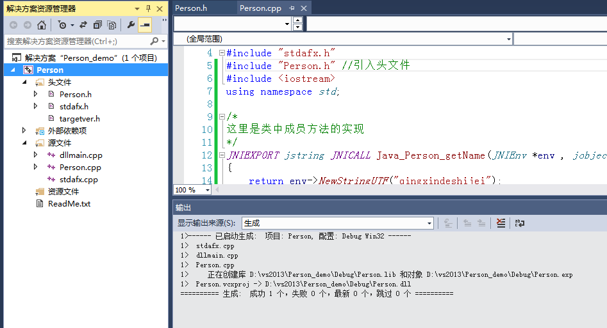The height and width of the screenshot is (328, 607).
Task: Toggle Word Wrap in the Output panel
Action: [520, 223]
